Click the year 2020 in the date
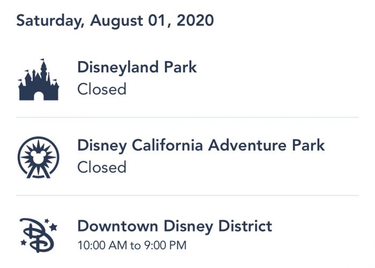Screen dimensions: 375x268 [195, 20]
